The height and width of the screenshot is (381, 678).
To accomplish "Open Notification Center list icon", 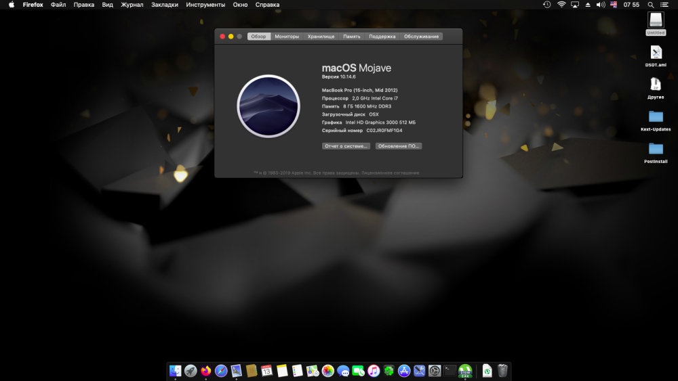I will pos(664,5).
